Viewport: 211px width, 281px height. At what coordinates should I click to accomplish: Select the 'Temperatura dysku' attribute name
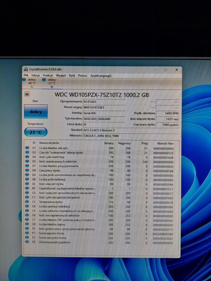click(x=51, y=202)
